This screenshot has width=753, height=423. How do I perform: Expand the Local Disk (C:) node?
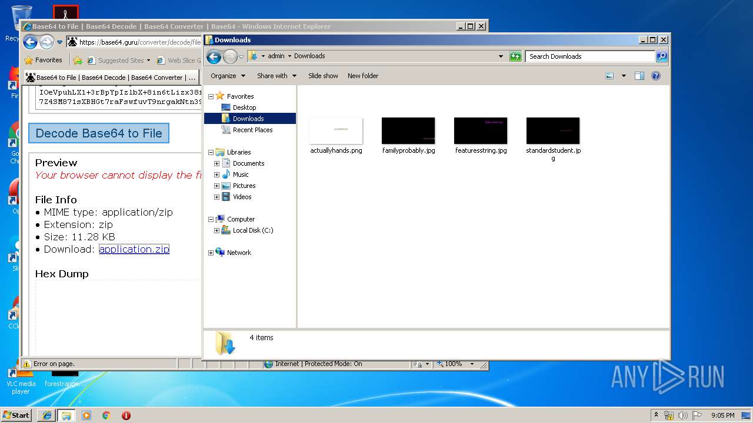(x=216, y=230)
